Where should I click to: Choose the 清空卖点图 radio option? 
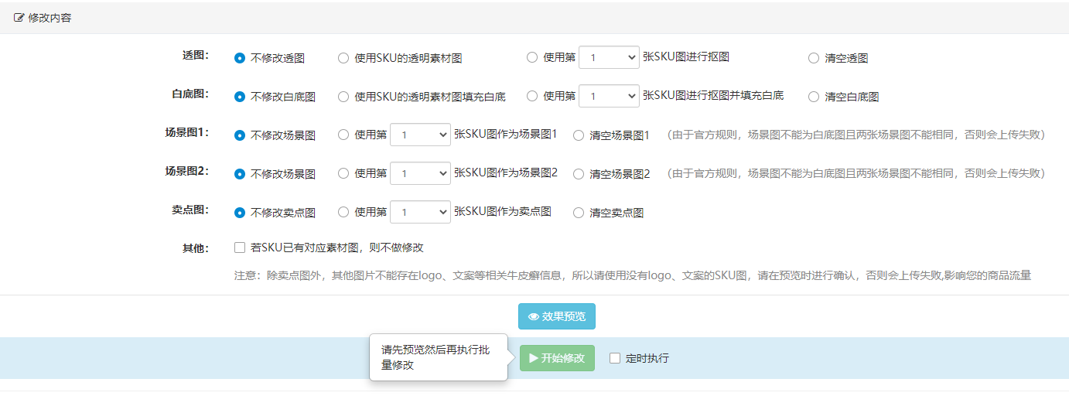579,213
